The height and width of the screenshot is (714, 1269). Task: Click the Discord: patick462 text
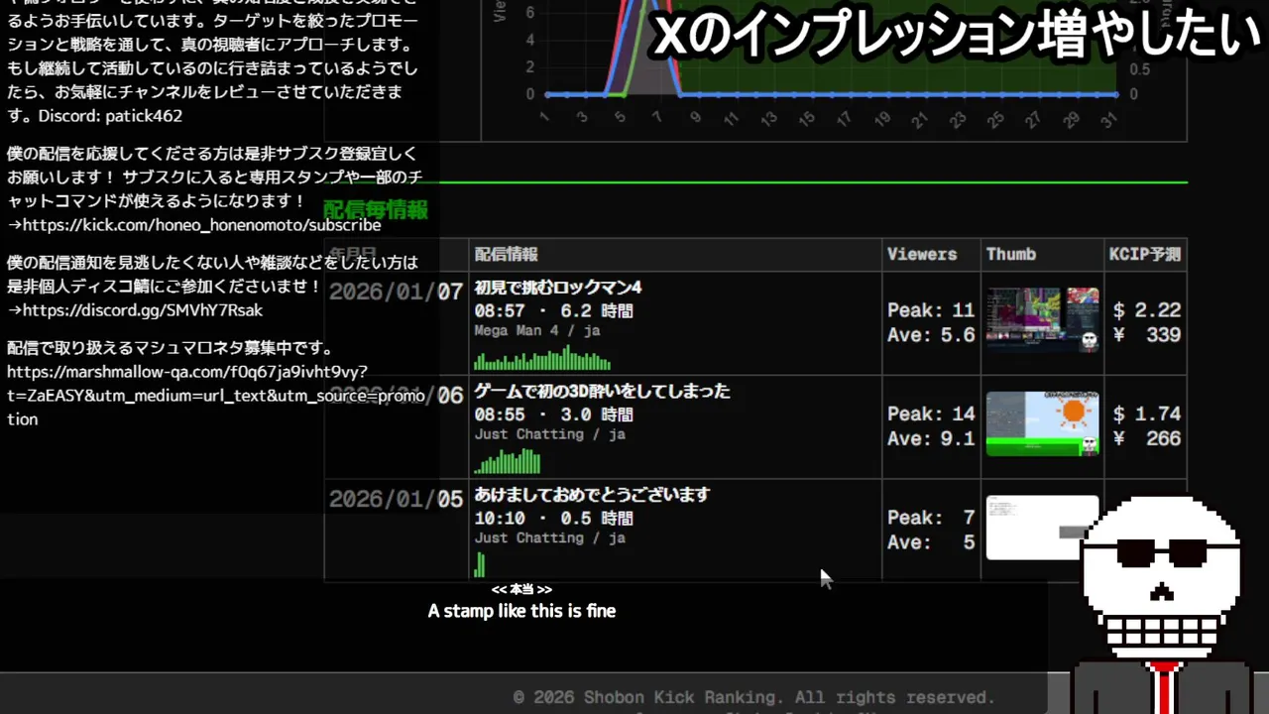(x=110, y=116)
